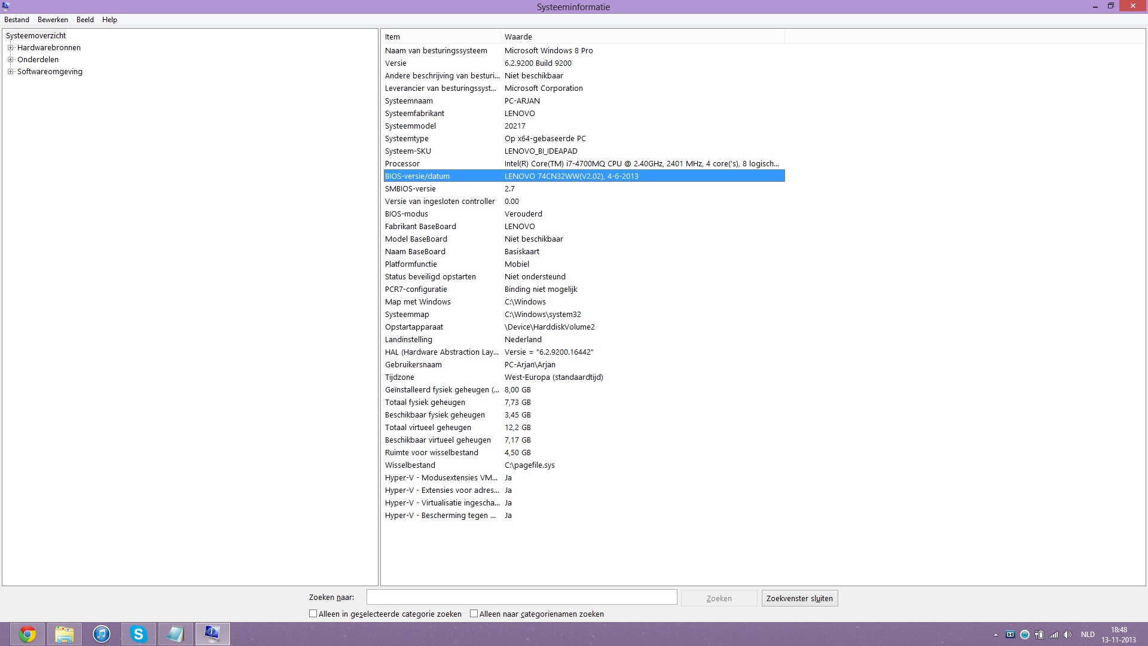
Task: Sort by the Item column header
Action: coord(441,37)
